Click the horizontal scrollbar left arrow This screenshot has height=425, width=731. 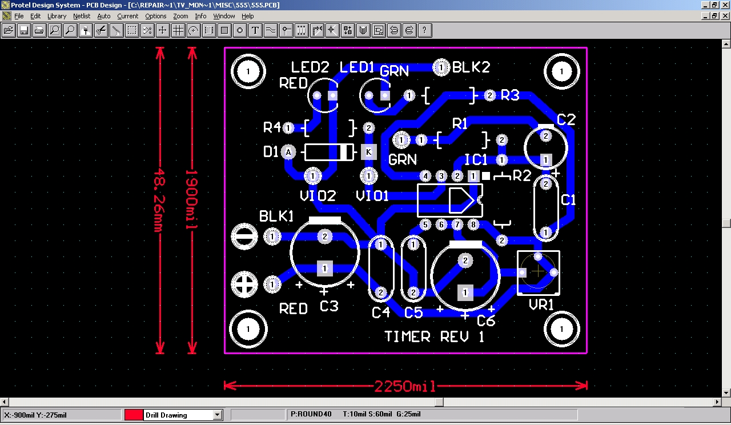coord(5,402)
